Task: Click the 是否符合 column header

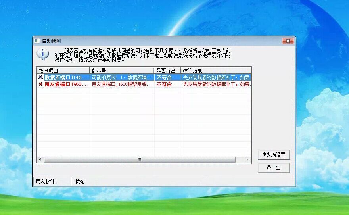Action: tap(167, 71)
